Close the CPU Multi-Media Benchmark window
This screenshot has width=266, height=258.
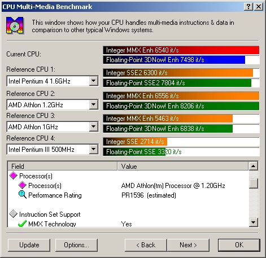pos(259,7)
